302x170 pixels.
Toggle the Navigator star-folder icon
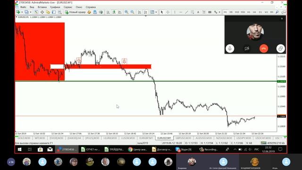click(48, 12)
